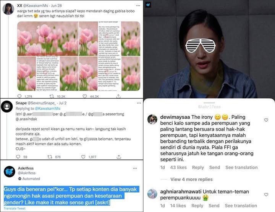Retweet Snape's reply with 676 retweets

[x=50, y=157]
